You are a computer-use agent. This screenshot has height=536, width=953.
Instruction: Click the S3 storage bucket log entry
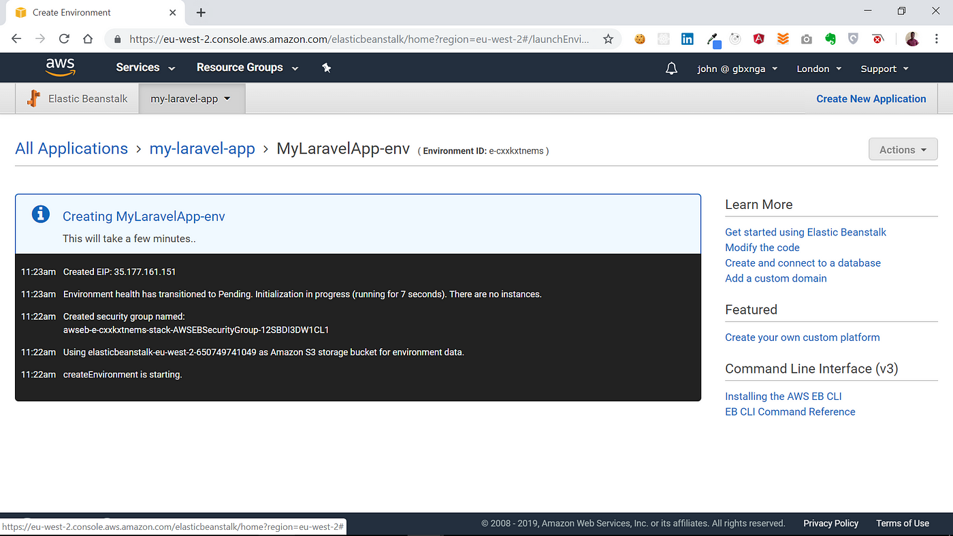pos(263,352)
